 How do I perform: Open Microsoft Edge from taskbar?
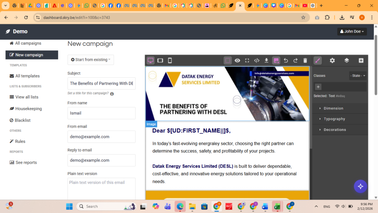[x=180, y=206]
